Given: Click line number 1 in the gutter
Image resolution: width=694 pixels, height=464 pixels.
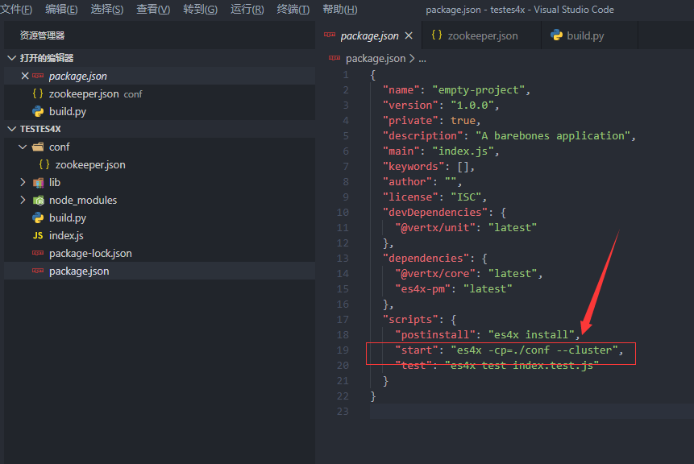Looking at the screenshot, I should (x=346, y=75).
